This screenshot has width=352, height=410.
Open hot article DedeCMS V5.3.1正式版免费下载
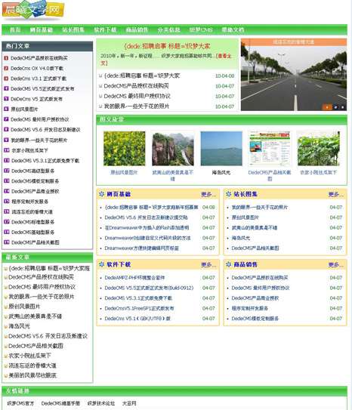coord(45,161)
